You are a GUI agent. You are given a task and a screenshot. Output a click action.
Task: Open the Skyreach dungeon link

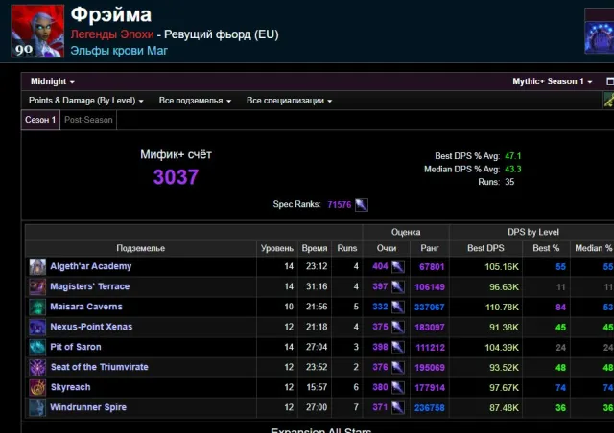click(x=70, y=387)
